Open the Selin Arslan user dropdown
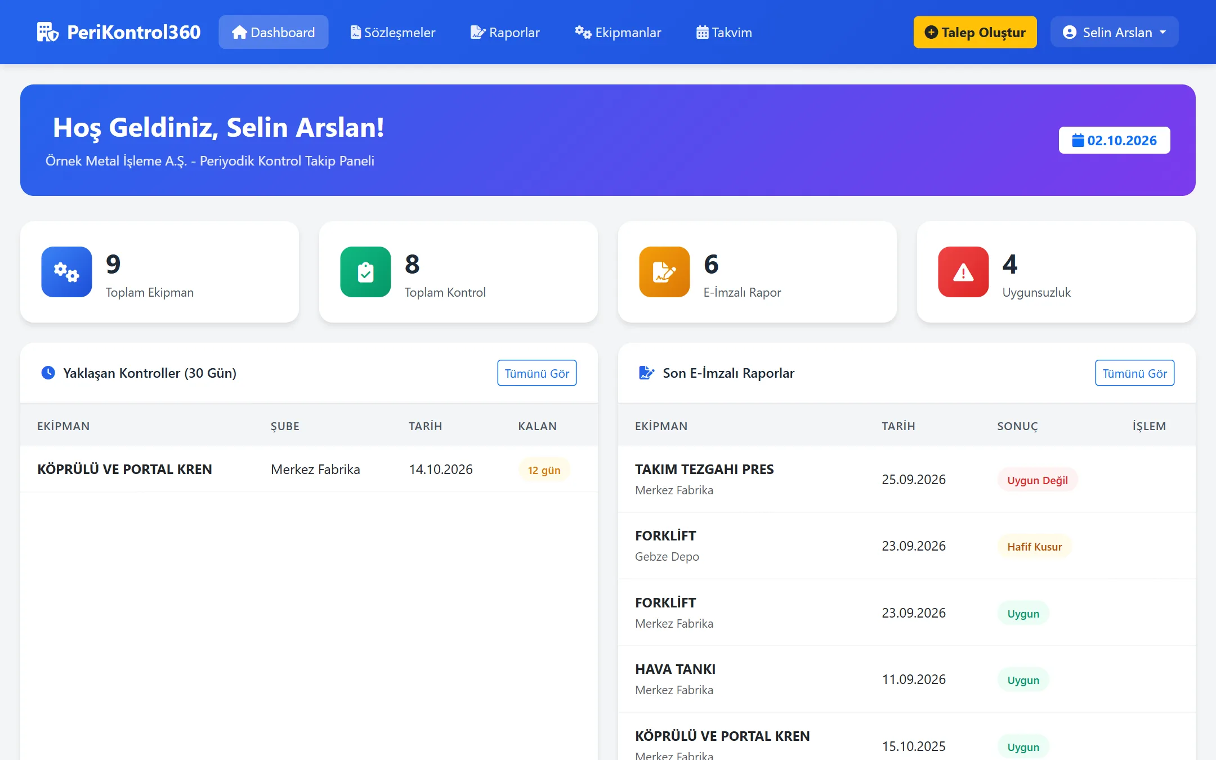 (x=1114, y=32)
